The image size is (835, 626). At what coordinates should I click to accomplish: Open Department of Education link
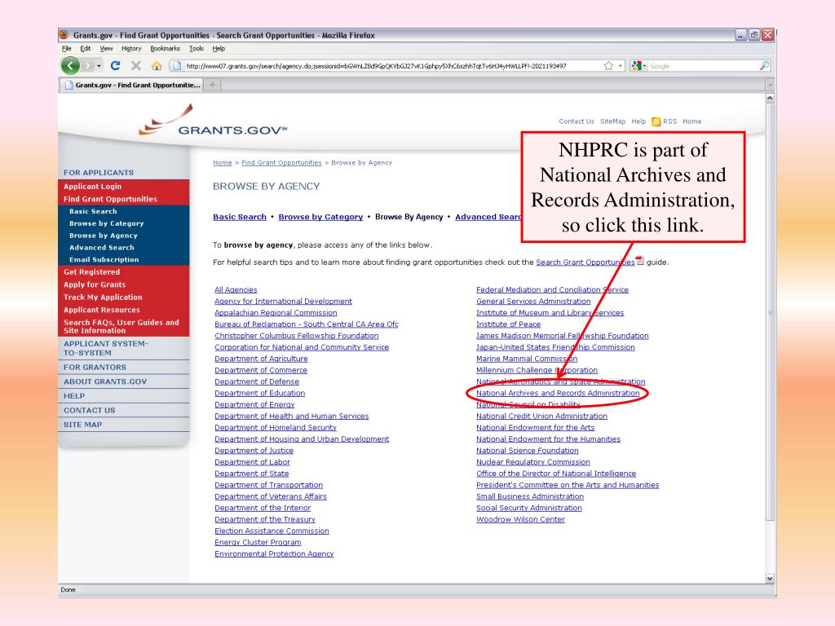tap(259, 393)
